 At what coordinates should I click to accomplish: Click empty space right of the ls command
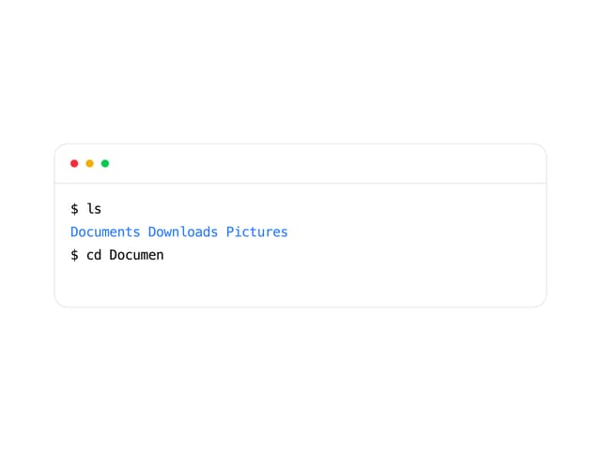tap(323, 209)
